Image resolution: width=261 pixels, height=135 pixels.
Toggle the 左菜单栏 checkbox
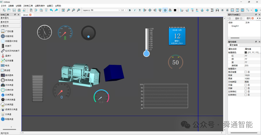pos(246,91)
